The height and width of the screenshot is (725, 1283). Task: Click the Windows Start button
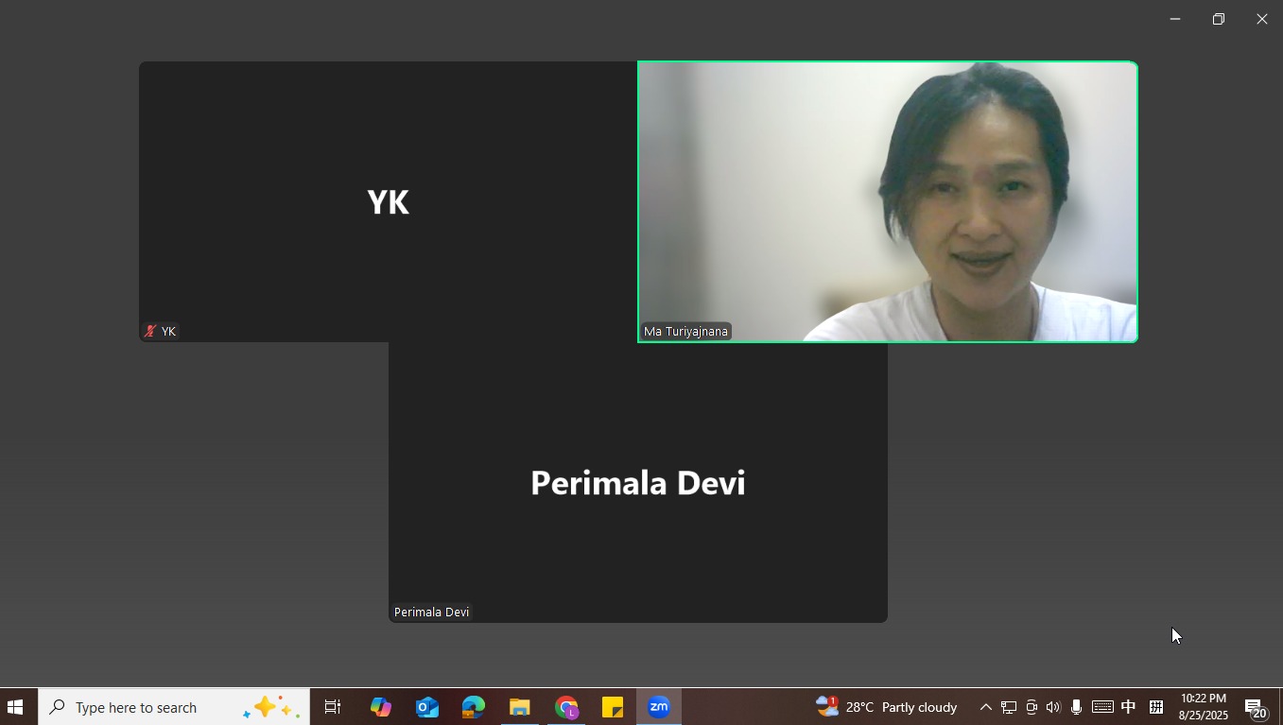pos(15,707)
